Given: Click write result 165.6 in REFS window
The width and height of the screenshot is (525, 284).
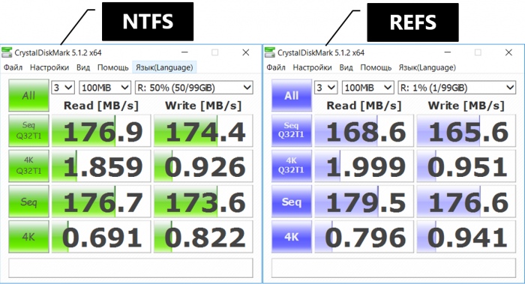Looking at the screenshot, I should coord(466,131).
